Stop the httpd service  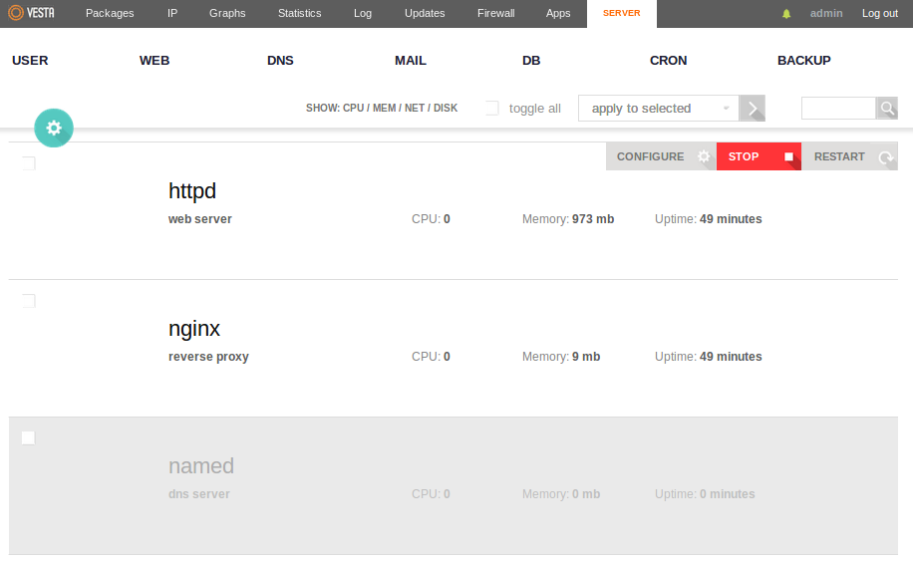[x=758, y=156]
